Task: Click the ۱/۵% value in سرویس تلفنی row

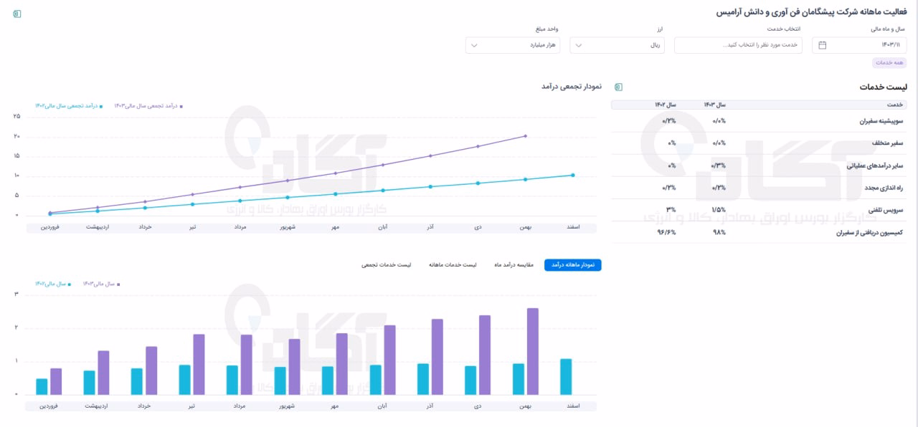Action: [x=718, y=210]
